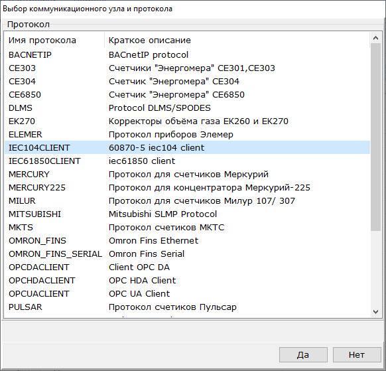The image size is (386, 371).
Task: Select the CE6850 protocol row
Action: coord(187,95)
